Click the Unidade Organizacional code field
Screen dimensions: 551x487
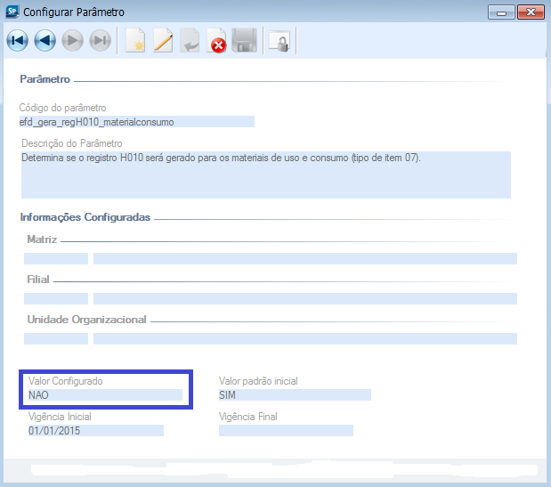click(x=56, y=338)
